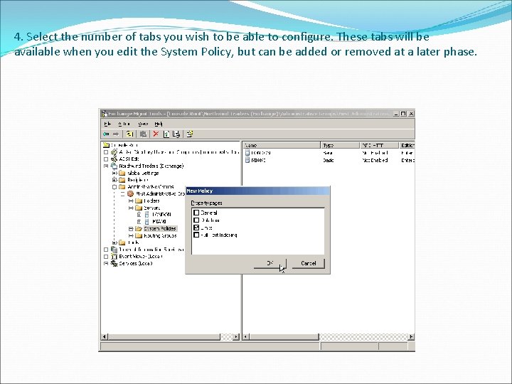
Task: Click the details pane horizontal scrollbar thumb
Action: (284, 336)
